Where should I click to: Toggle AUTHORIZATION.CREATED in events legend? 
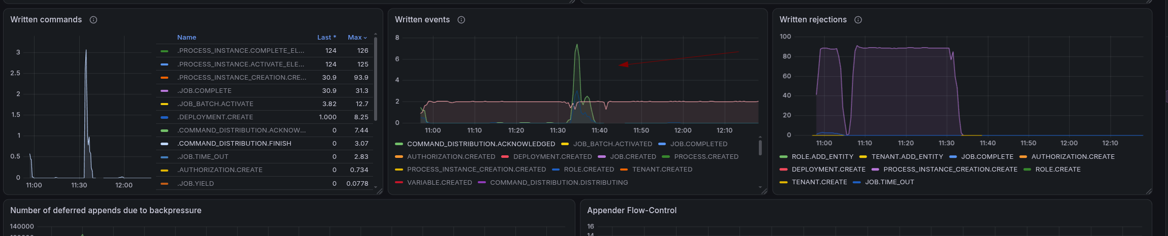click(451, 157)
